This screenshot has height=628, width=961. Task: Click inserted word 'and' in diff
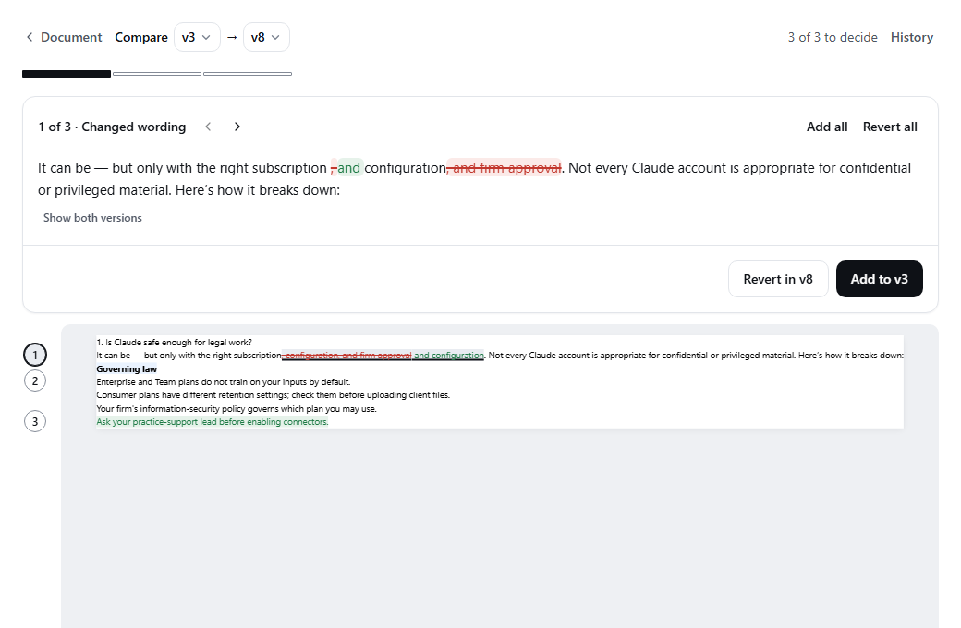(348, 168)
